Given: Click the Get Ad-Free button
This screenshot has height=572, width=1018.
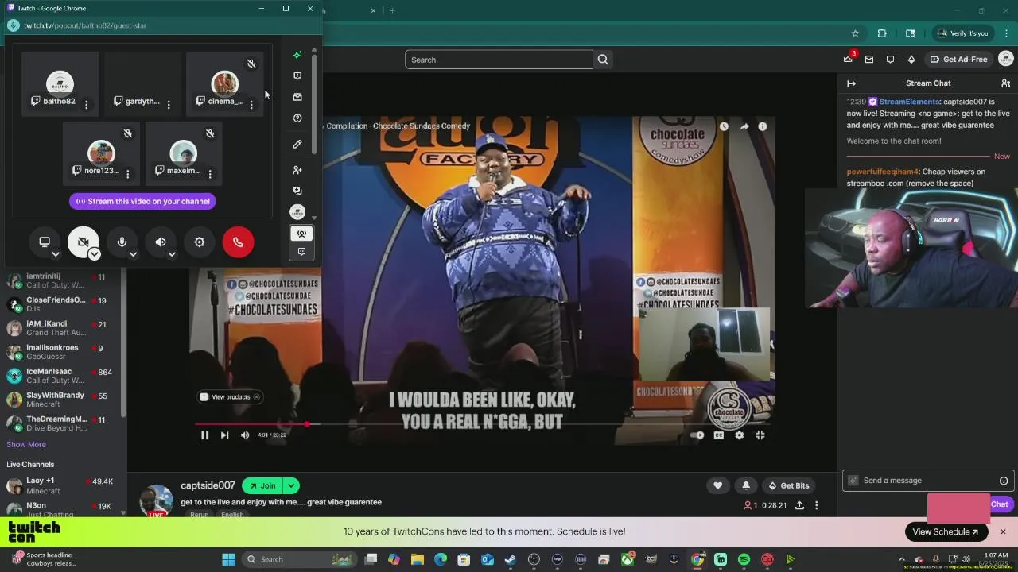Looking at the screenshot, I should click(x=958, y=60).
